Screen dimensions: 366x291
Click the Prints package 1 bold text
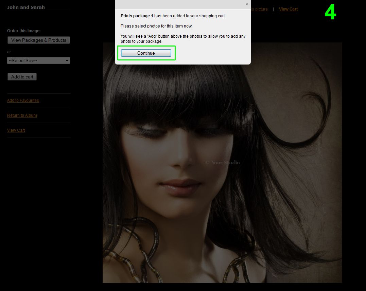[137, 16]
